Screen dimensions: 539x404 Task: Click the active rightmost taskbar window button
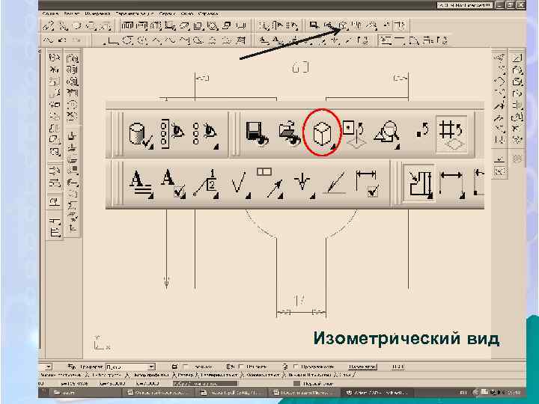click(377, 393)
